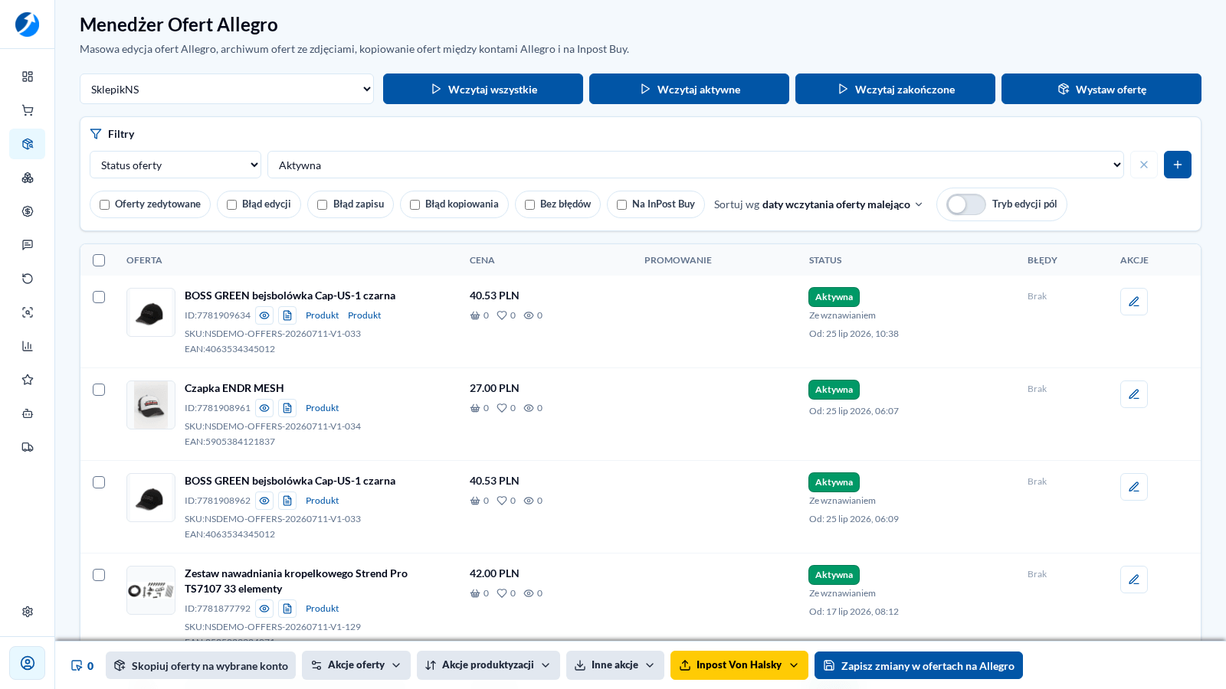Click SKU NSDEMO-OFFERS-20260711-V1-034 text
This screenshot has height=689, width=1226.
(x=273, y=426)
